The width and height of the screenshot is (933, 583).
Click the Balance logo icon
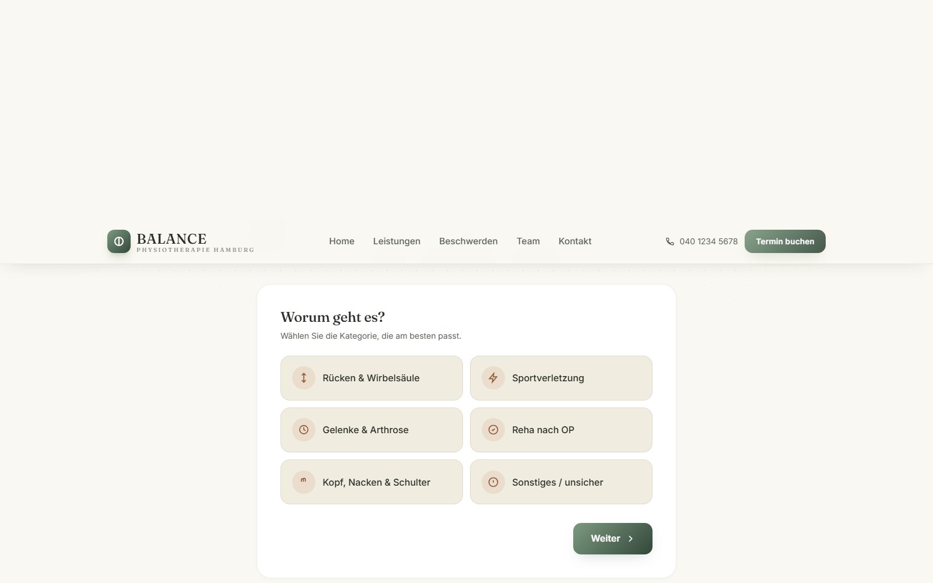[x=119, y=241]
